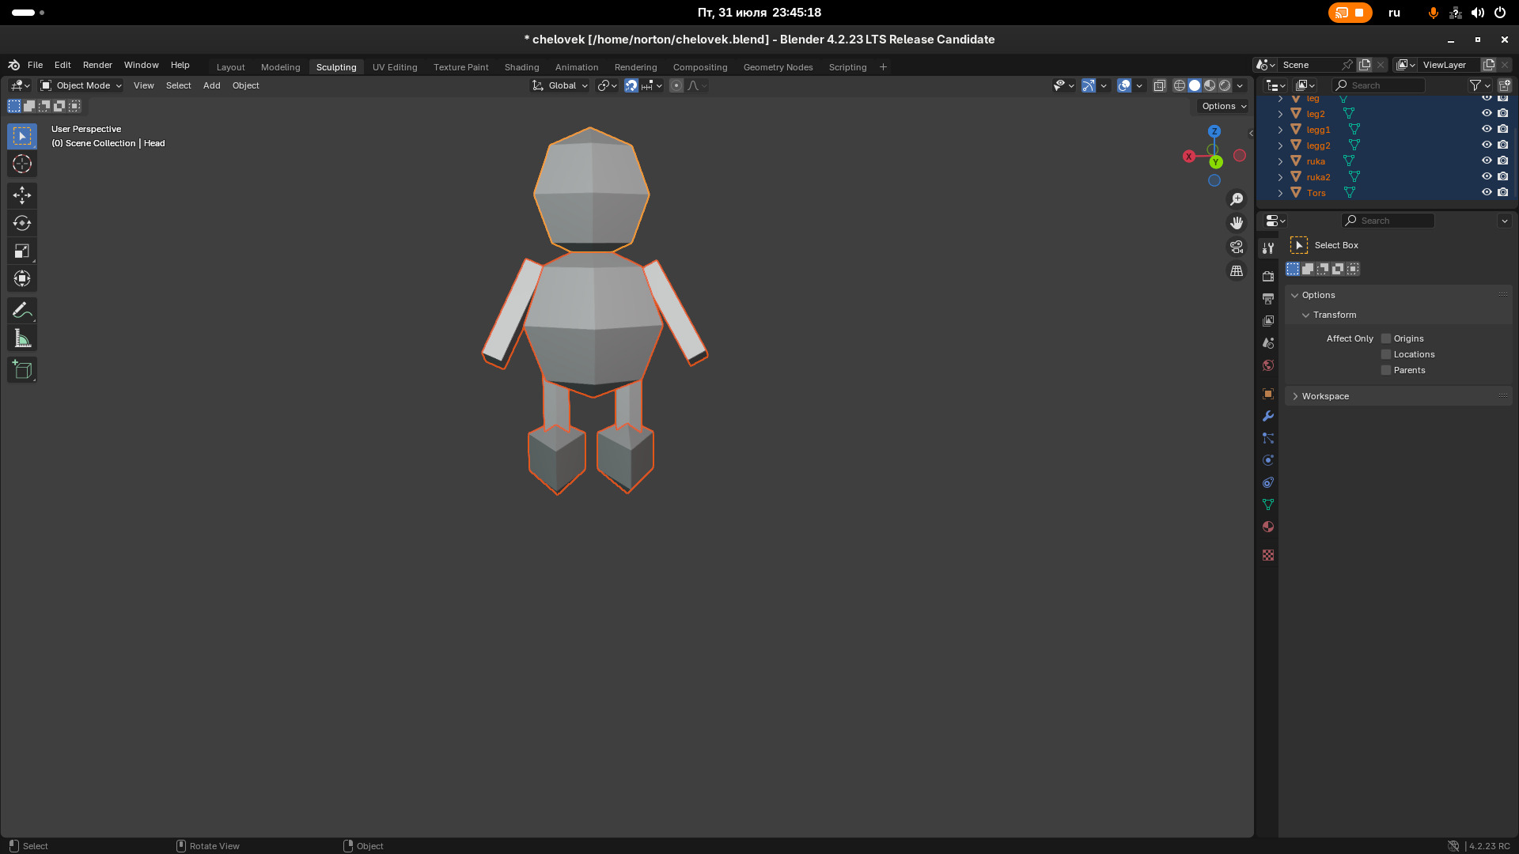Screen dimensions: 1519x854
Task: Switch to the Modeling workspace tab
Action: (281, 67)
